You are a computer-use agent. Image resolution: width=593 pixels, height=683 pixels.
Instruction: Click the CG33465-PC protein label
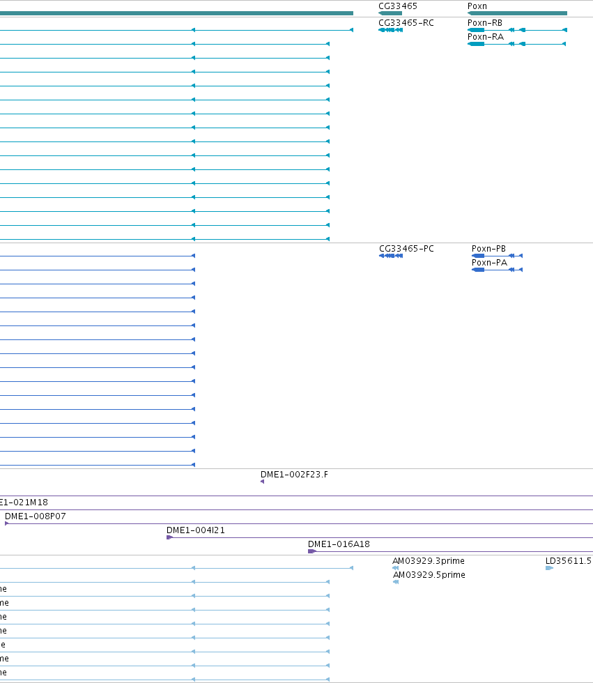click(x=406, y=248)
